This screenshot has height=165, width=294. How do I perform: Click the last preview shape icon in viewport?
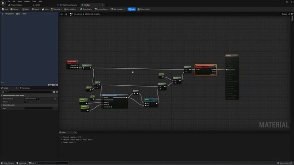pyautogui.click(x=57, y=85)
